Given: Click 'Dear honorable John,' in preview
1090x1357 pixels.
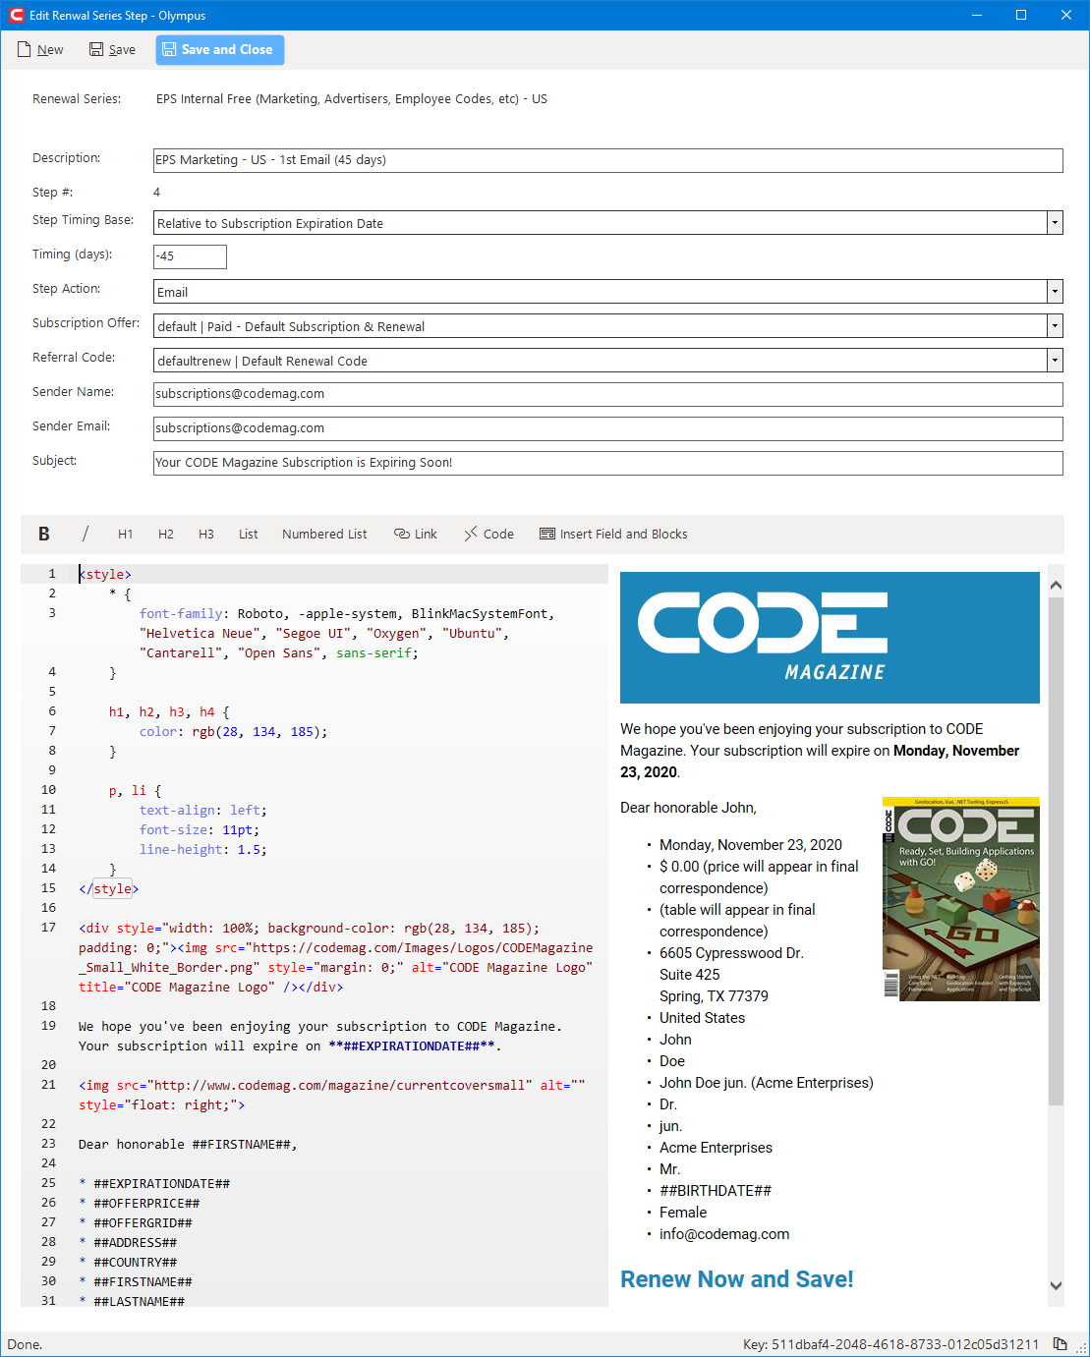Looking at the screenshot, I should pyautogui.click(x=688, y=808).
